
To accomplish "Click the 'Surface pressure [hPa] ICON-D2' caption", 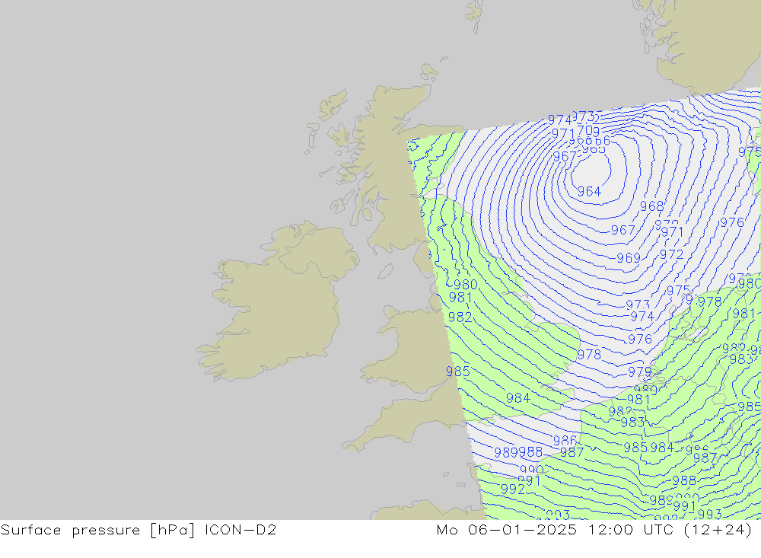I will click(x=139, y=529).
